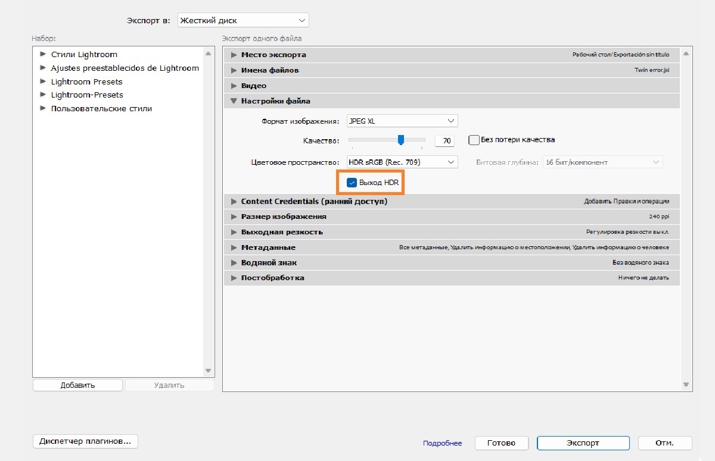Viewport: 715px width, 461px height.
Task: Click the Удалить preset button
Action: point(169,385)
